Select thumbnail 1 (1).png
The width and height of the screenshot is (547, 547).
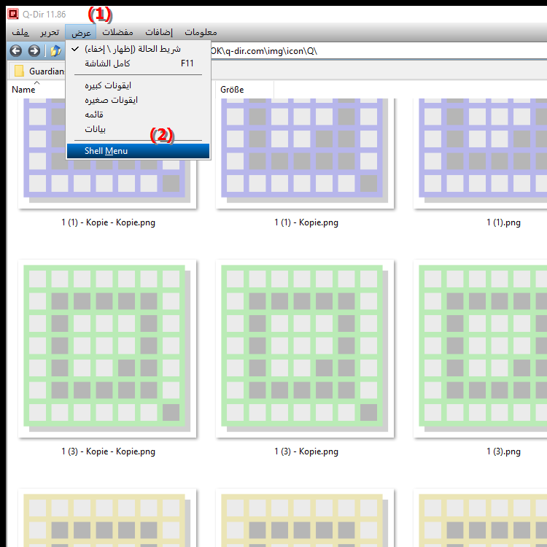pyautogui.click(x=481, y=153)
